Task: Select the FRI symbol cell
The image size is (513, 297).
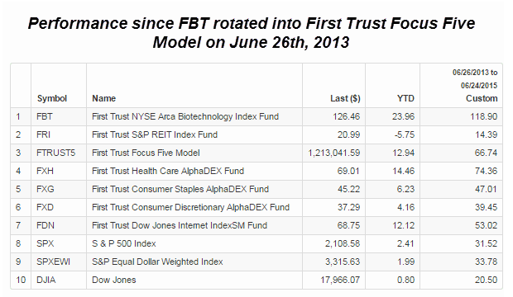Action: click(x=44, y=134)
